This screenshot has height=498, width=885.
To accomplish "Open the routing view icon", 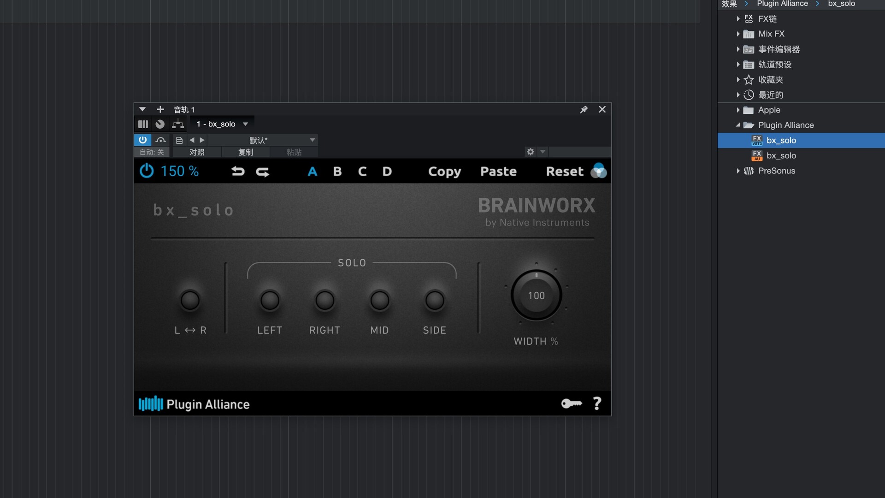I will tap(178, 124).
